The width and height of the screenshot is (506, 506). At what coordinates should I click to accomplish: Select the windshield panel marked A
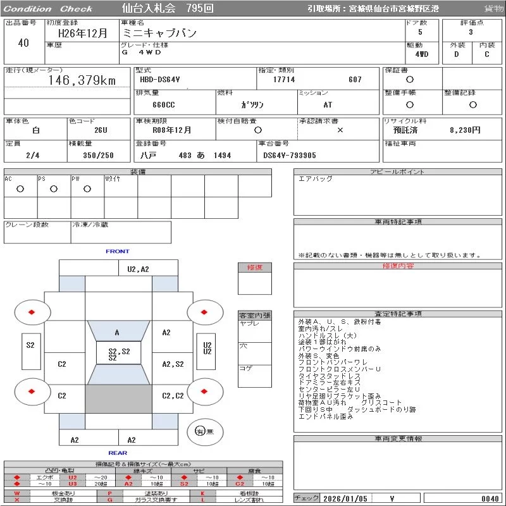[x=118, y=333]
